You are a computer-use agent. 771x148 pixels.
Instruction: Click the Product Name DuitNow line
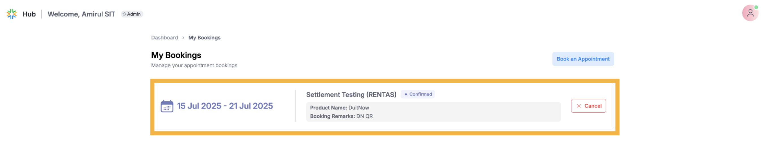click(339, 108)
